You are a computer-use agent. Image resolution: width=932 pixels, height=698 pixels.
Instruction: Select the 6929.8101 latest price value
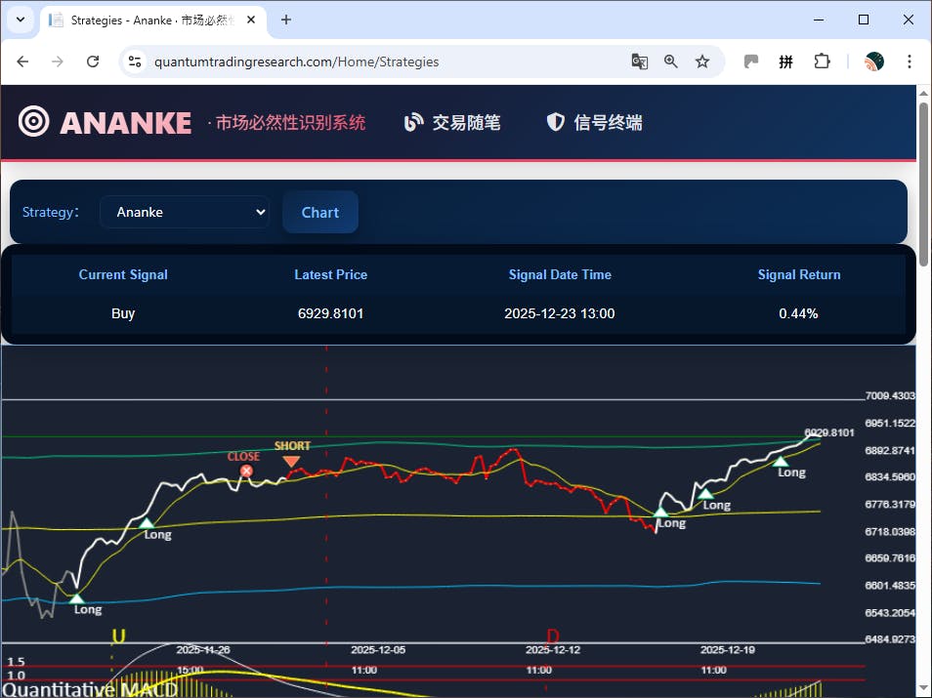click(330, 313)
